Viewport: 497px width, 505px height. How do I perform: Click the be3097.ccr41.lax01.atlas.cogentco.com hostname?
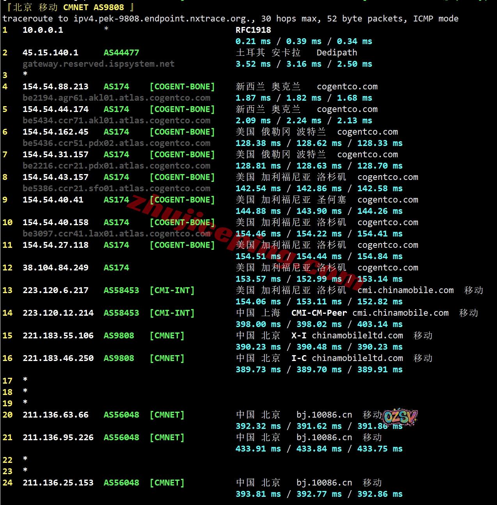coord(116,234)
